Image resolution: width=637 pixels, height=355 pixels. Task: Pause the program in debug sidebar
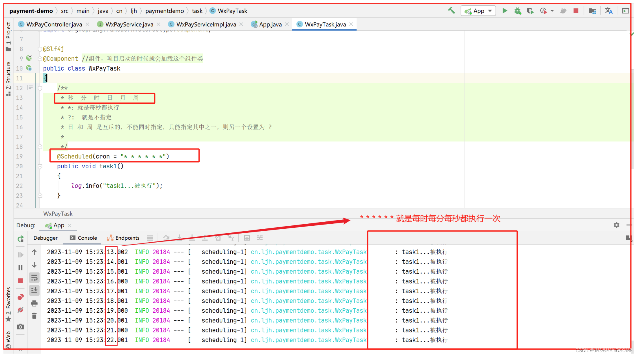pyautogui.click(x=20, y=267)
